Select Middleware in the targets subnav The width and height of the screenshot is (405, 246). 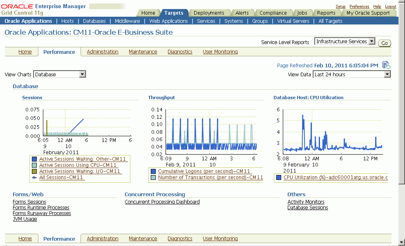128,21
